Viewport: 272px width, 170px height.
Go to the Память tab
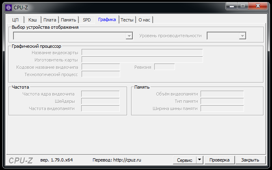(69, 20)
